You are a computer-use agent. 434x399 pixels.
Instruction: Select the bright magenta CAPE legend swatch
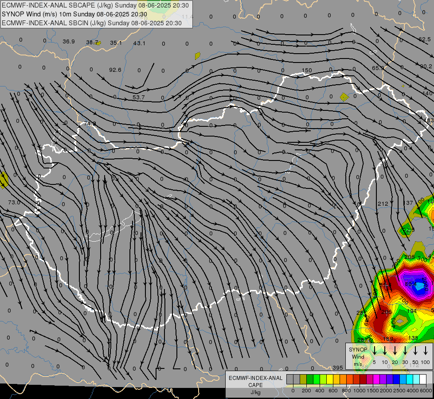(x=376, y=379)
